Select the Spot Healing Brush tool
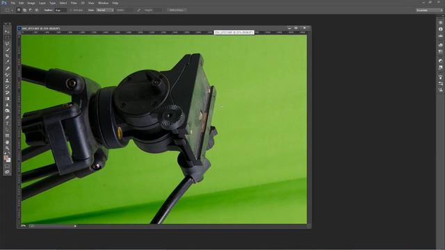Viewport: 445px width, 250px height. 8,69
